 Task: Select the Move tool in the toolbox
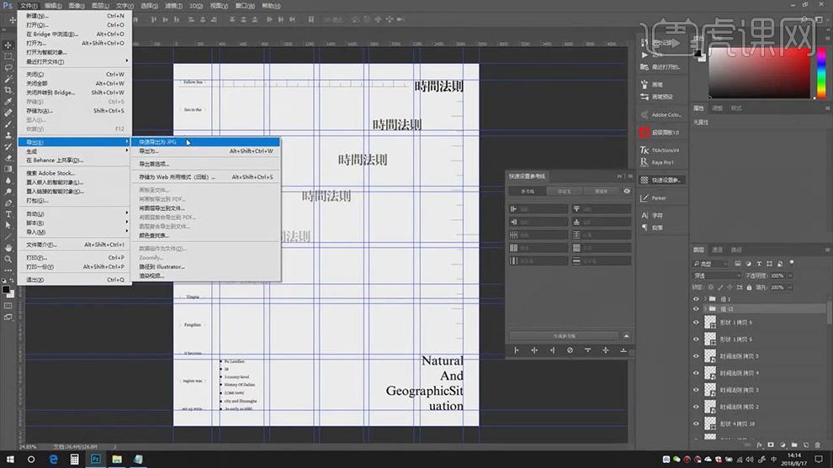[x=10, y=45]
